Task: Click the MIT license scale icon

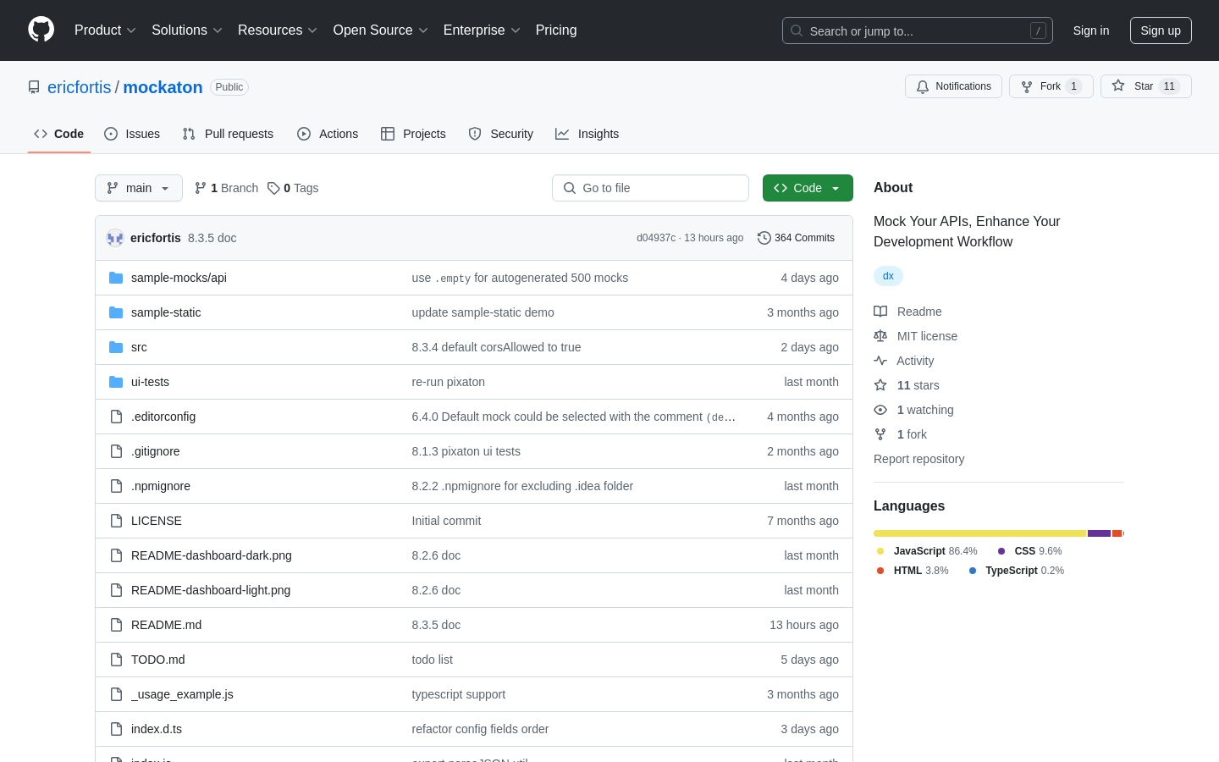Action: (880, 336)
